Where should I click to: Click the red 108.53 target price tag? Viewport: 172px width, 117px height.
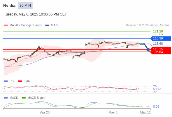tap(161, 52)
